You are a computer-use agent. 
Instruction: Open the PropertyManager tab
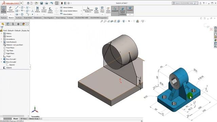(x=8, y=24)
